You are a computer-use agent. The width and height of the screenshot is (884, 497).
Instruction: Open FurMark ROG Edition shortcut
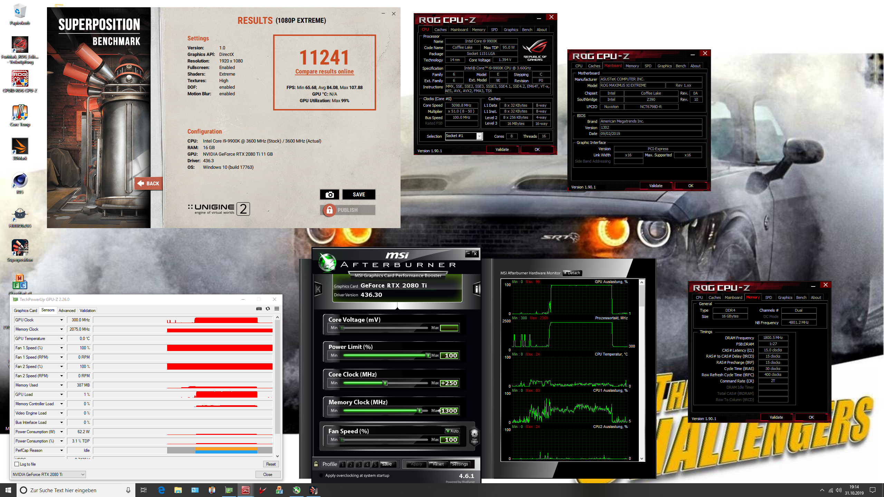coord(20,50)
